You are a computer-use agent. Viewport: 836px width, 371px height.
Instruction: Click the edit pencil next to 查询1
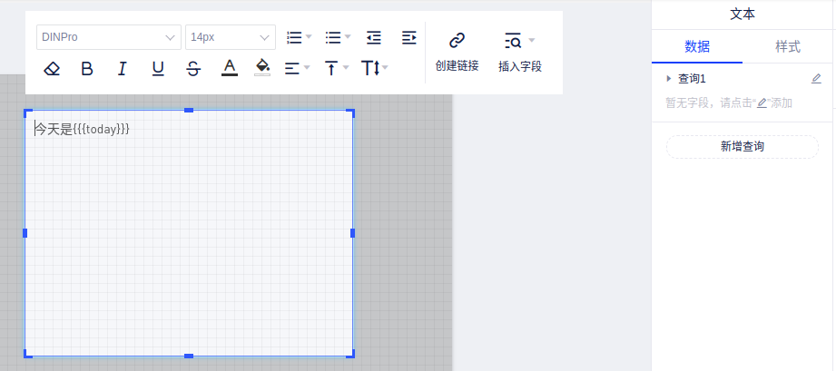pos(816,79)
